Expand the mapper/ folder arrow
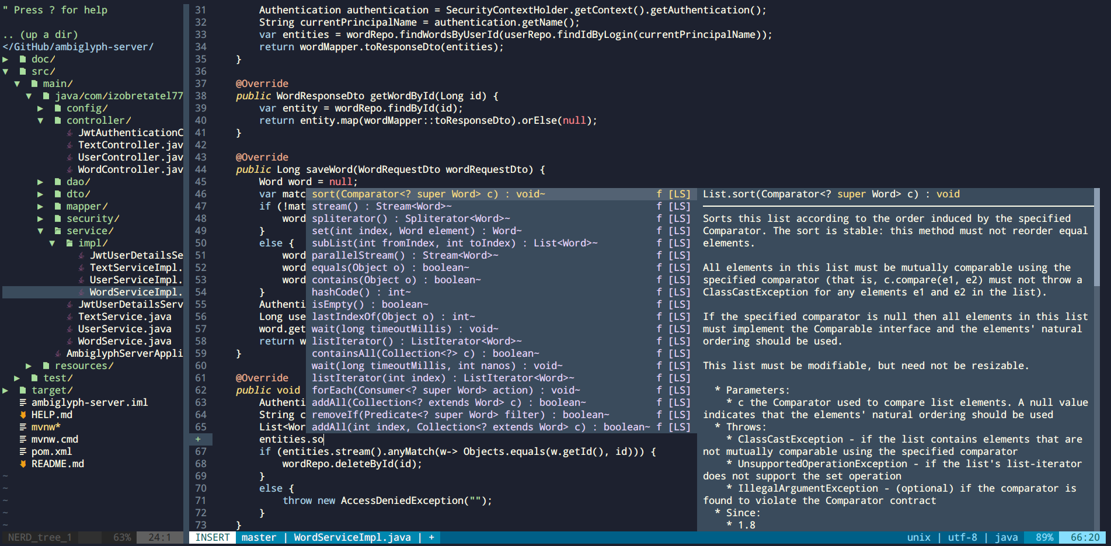The image size is (1111, 546). click(40, 206)
